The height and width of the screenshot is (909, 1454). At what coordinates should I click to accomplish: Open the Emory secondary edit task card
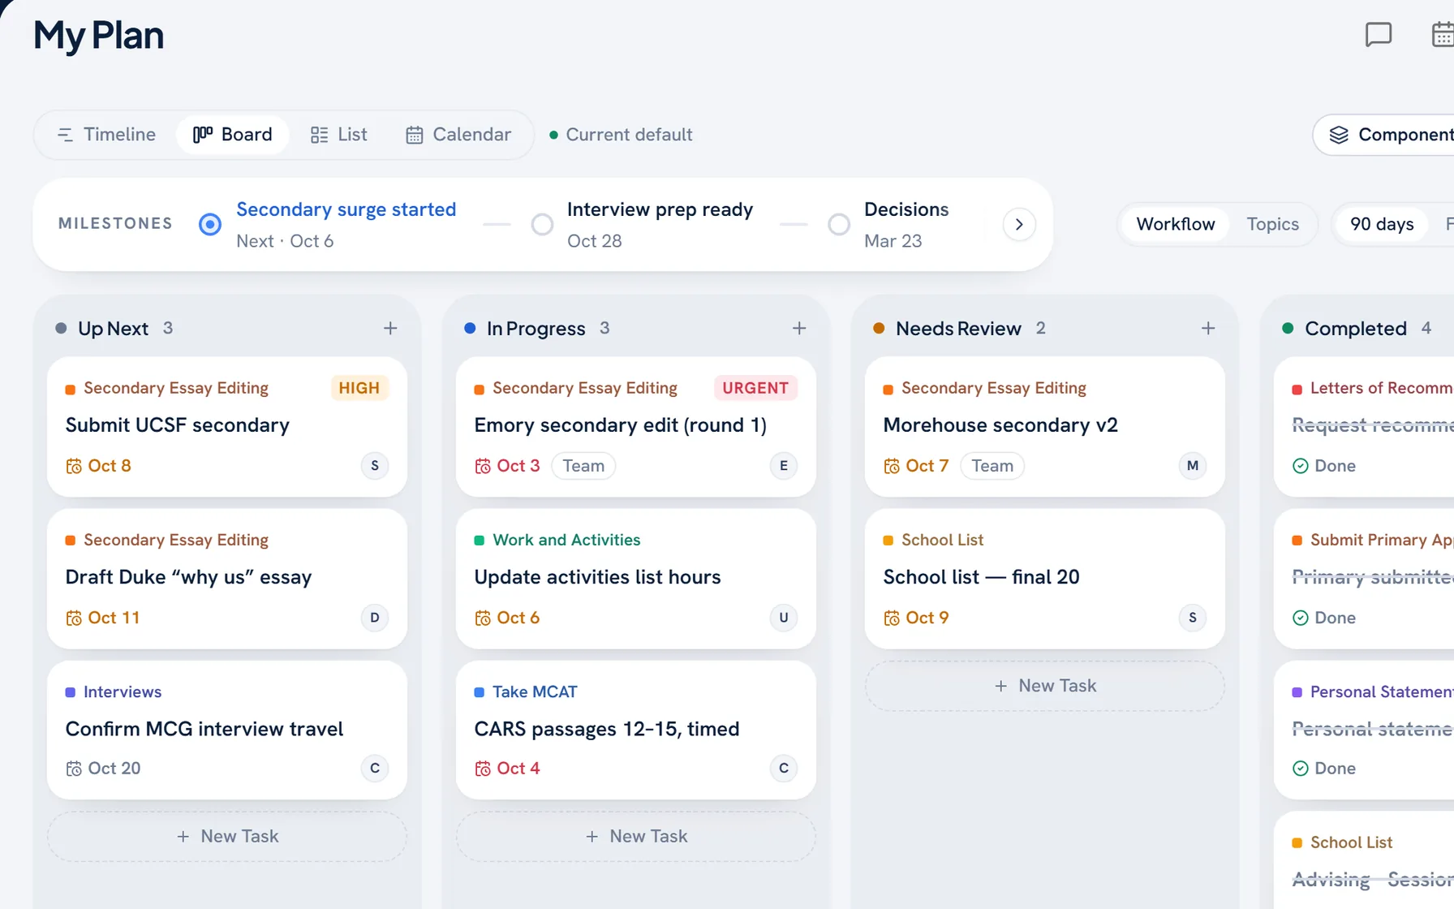[x=636, y=427]
